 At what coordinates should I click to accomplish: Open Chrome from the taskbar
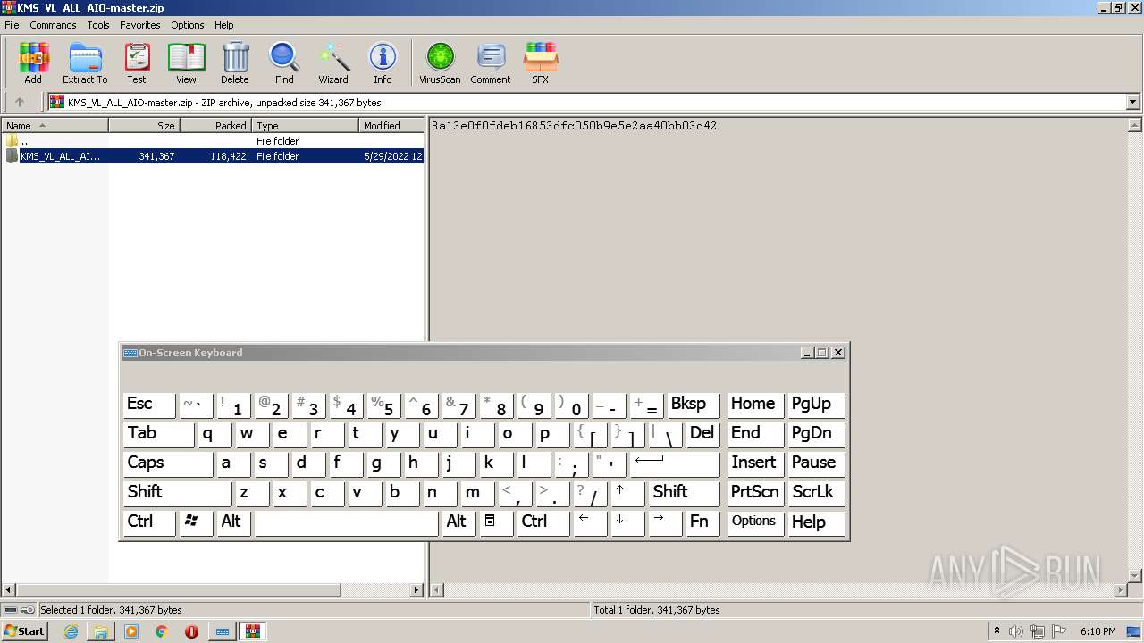pyautogui.click(x=162, y=631)
